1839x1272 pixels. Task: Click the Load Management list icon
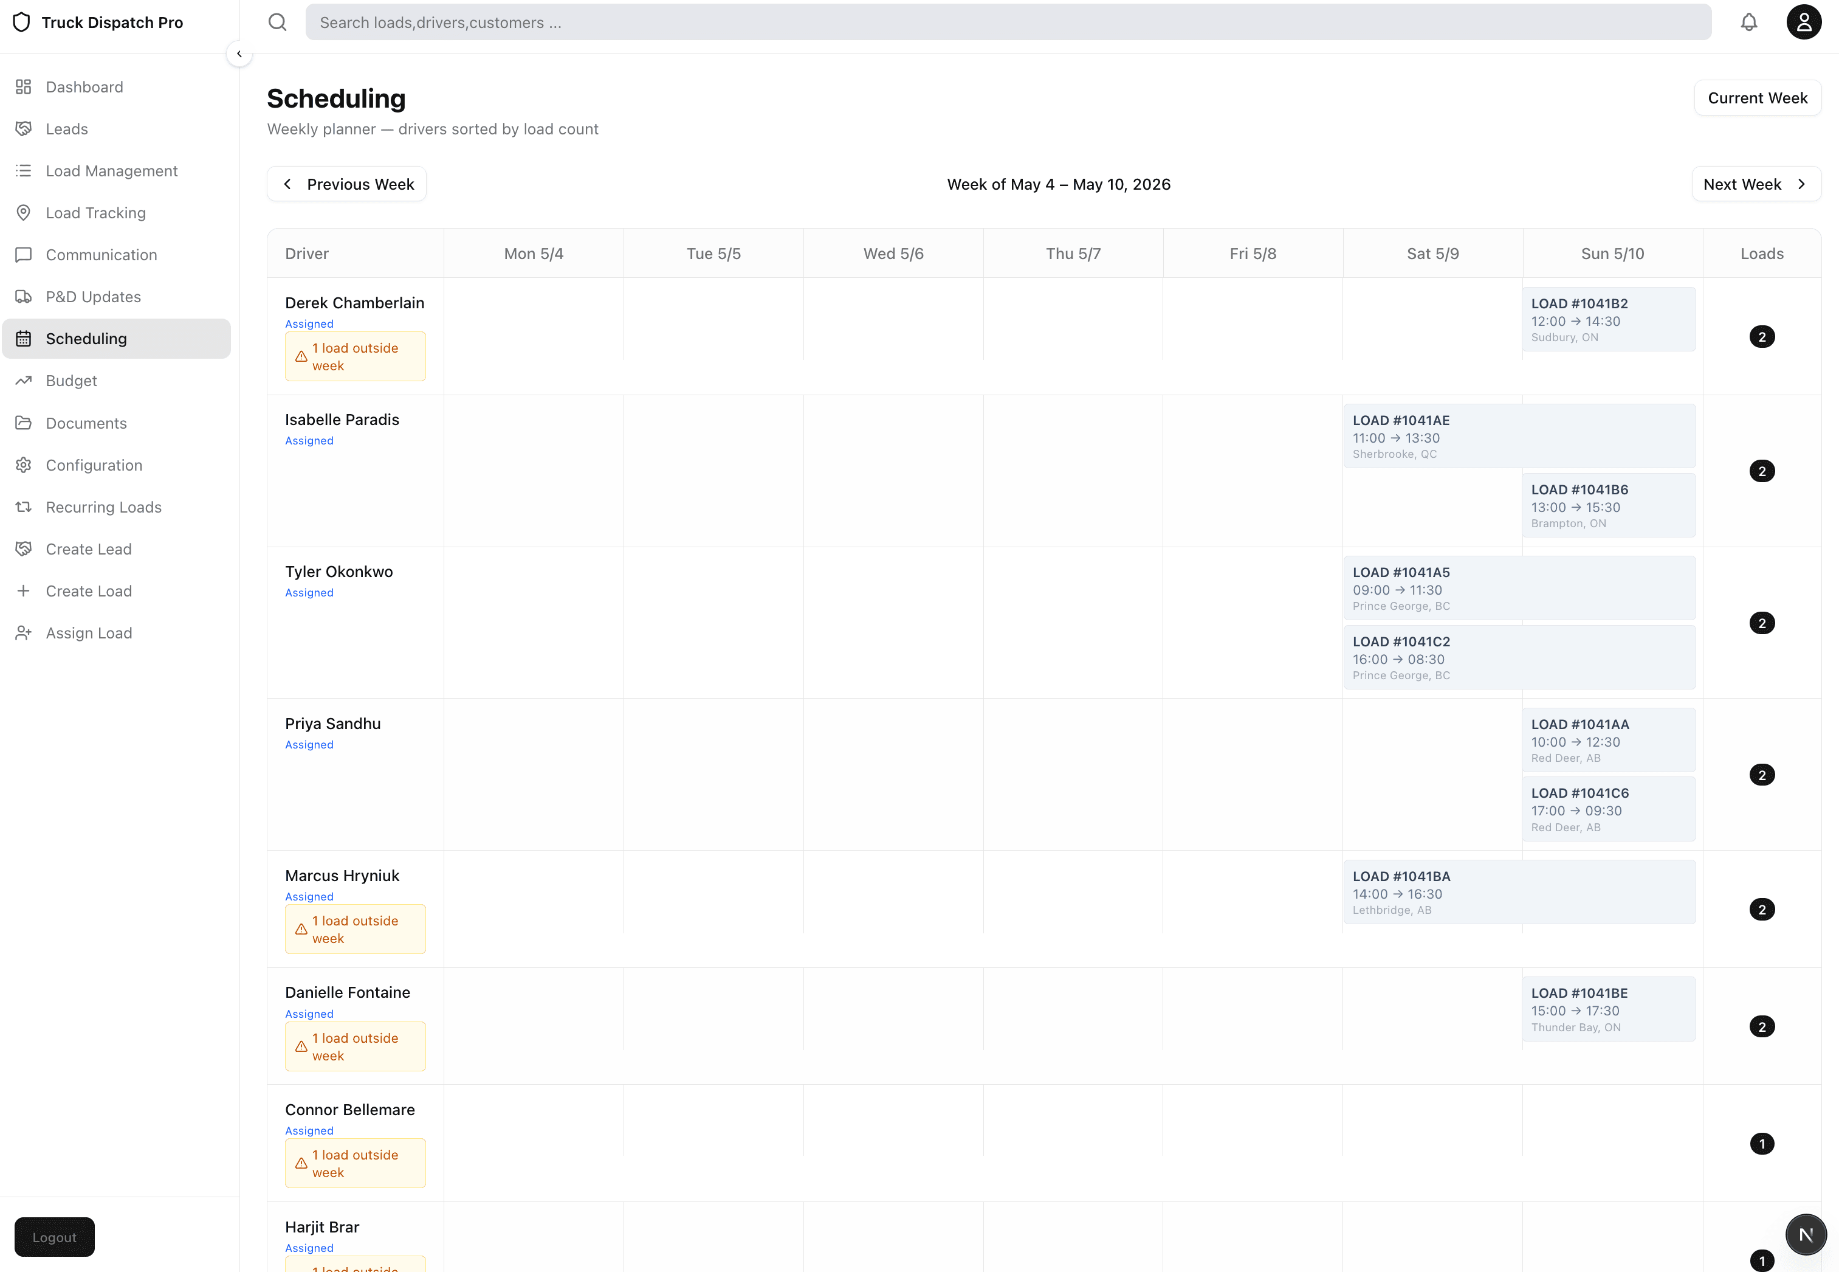24,171
